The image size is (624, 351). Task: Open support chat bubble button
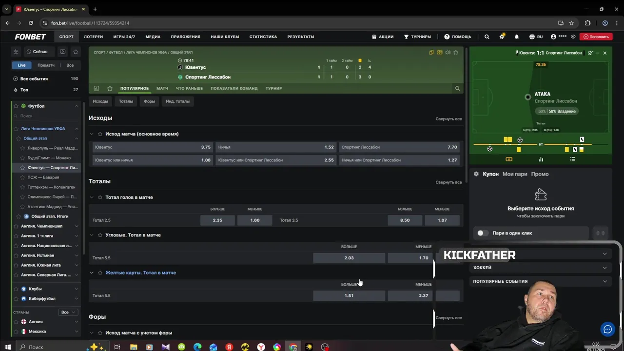click(x=607, y=329)
